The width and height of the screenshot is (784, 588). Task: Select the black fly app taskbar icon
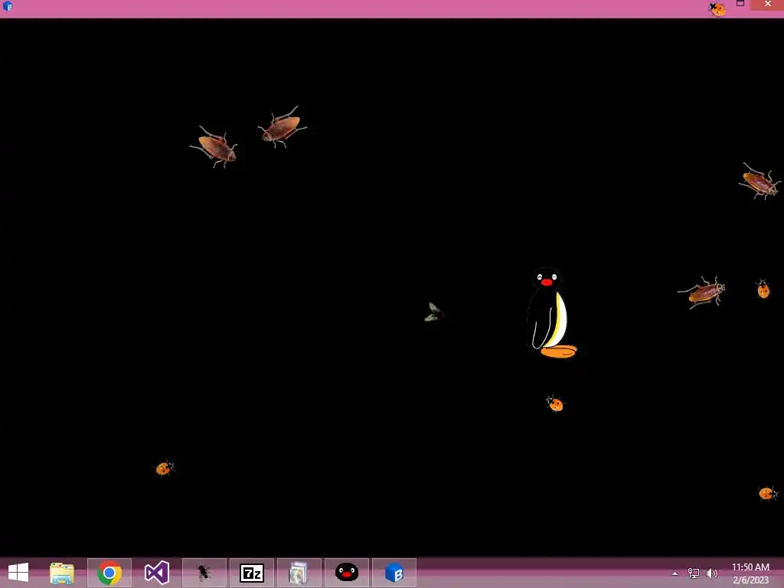click(204, 573)
